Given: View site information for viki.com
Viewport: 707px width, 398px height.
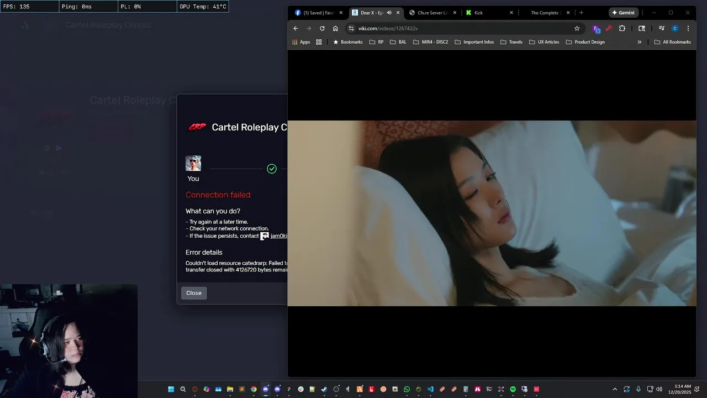Looking at the screenshot, I should (351, 28).
